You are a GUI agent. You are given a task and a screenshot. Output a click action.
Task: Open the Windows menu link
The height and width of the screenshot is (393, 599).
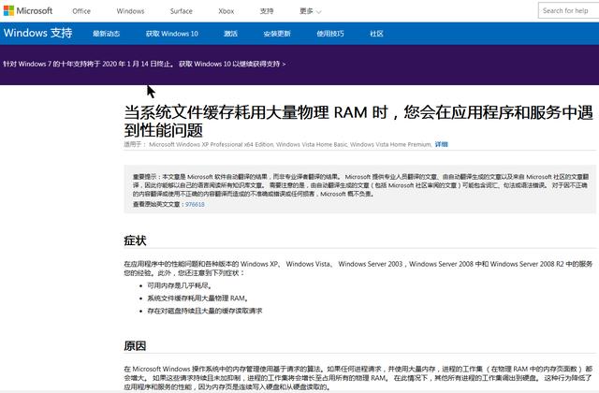pos(130,11)
